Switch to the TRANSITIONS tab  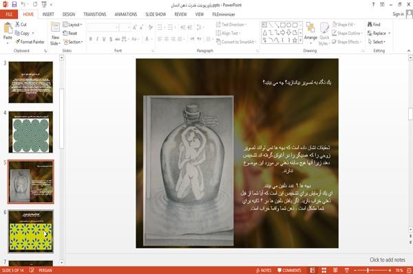click(x=95, y=14)
